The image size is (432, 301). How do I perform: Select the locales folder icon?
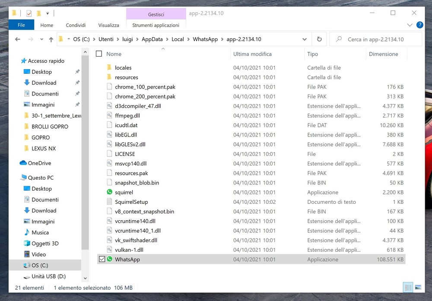tap(109, 67)
